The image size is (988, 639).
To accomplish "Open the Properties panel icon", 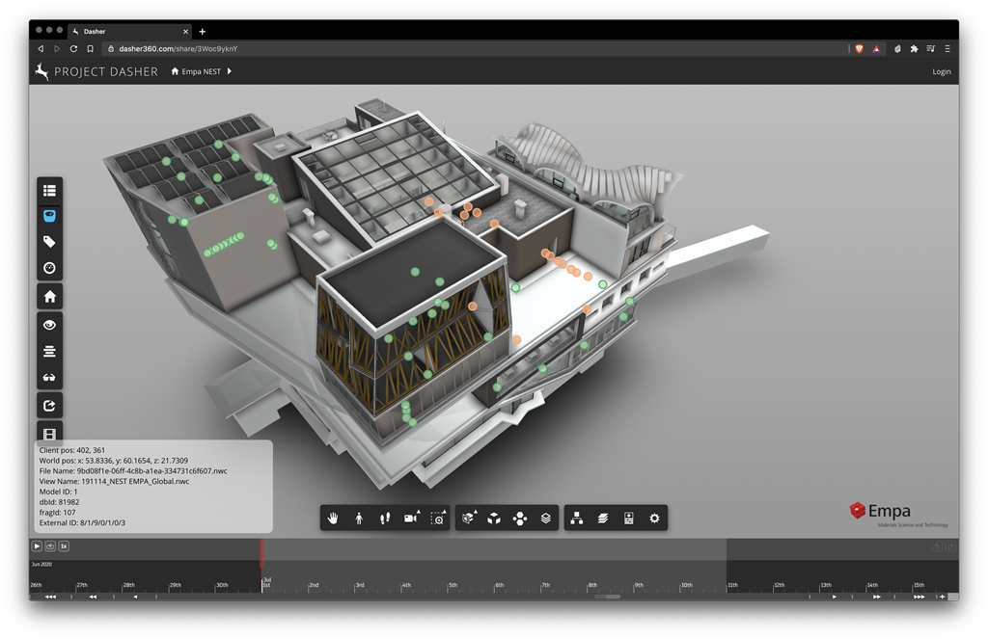I will [629, 519].
